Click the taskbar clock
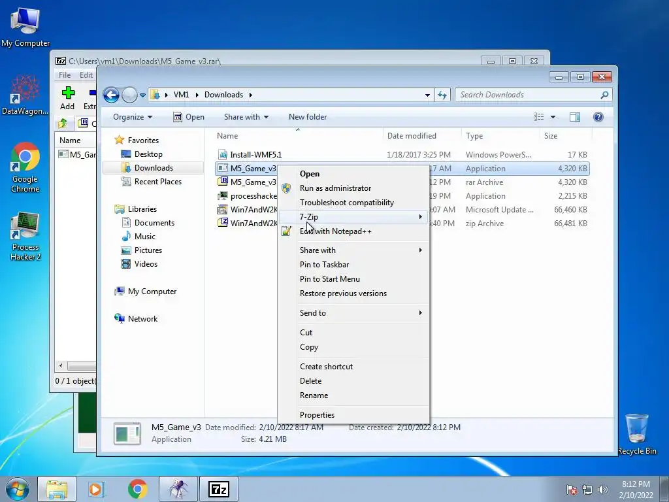Viewport: 669px width, 502px height. pyautogui.click(x=636, y=490)
